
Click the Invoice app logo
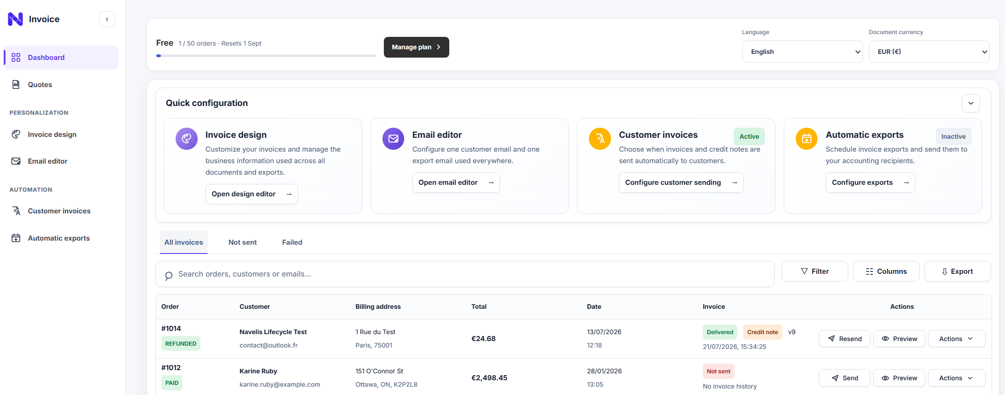[15, 19]
